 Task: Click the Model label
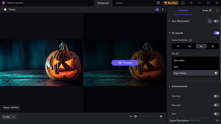point(175,54)
